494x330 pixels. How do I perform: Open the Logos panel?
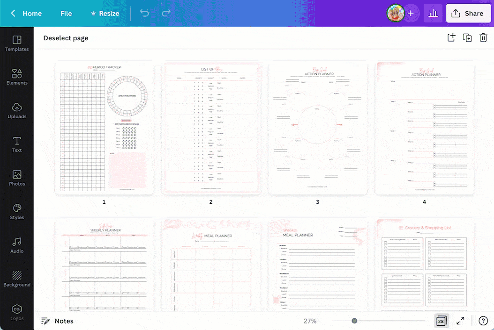tap(17, 312)
